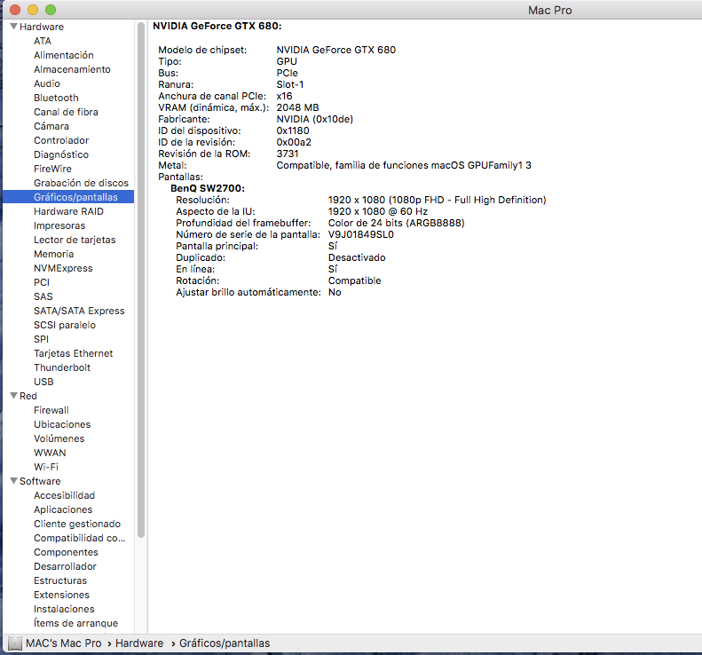Click the BenQ SW2700 display heading

pyautogui.click(x=208, y=188)
